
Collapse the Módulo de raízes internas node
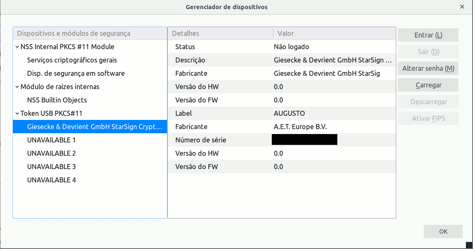point(17,87)
